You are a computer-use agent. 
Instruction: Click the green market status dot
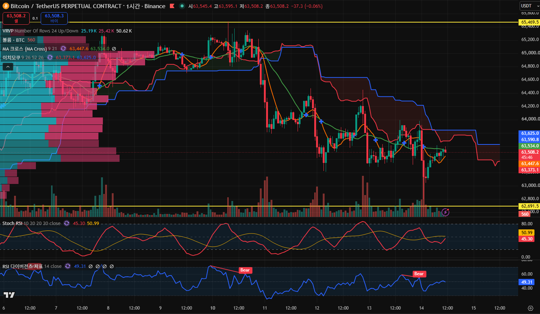tap(182, 6)
